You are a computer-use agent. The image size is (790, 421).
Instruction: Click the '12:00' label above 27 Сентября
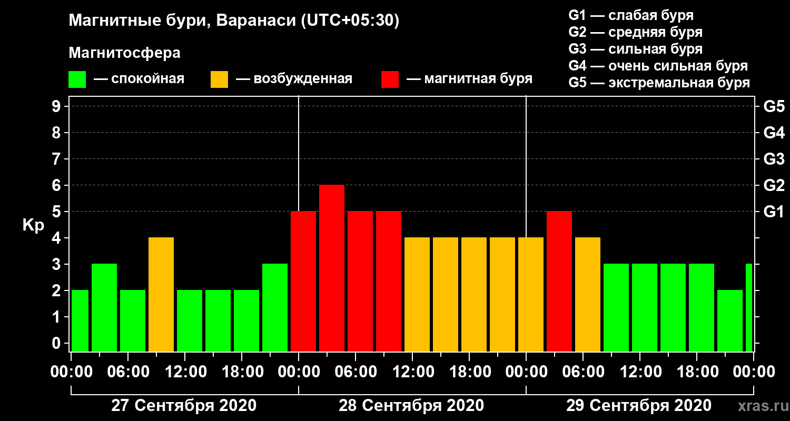(x=185, y=372)
